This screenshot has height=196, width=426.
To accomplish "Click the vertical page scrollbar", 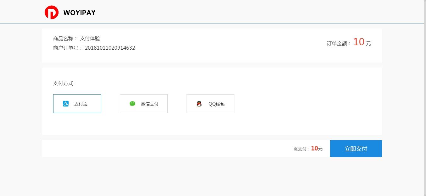I will (x=425, y=98).
